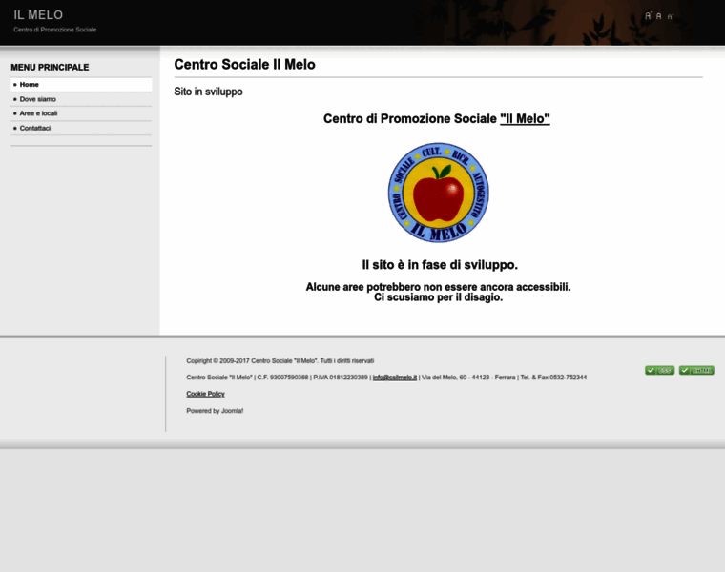725x572 pixels.
Task: Click the Powered by Joomla! text
Action: tap(215, 410)
